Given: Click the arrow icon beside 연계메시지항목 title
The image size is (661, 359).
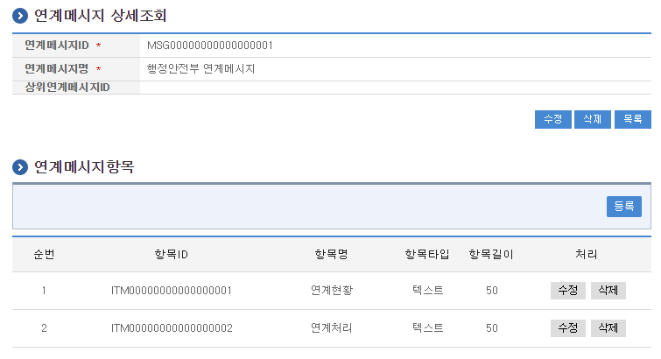Looking at the screenshot, I should (x=19, y=166).
